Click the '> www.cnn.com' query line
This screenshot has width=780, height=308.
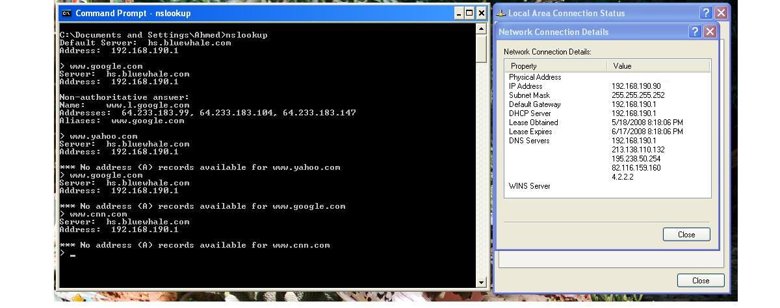tap(93, 214)
